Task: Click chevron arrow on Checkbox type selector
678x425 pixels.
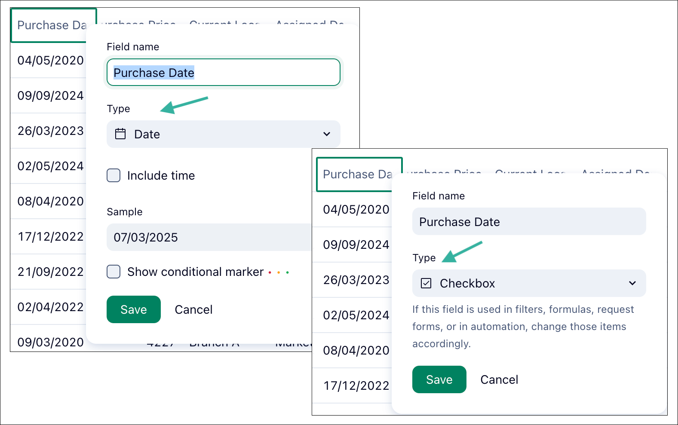Action: pyautogui.click(x=632, y=283)
